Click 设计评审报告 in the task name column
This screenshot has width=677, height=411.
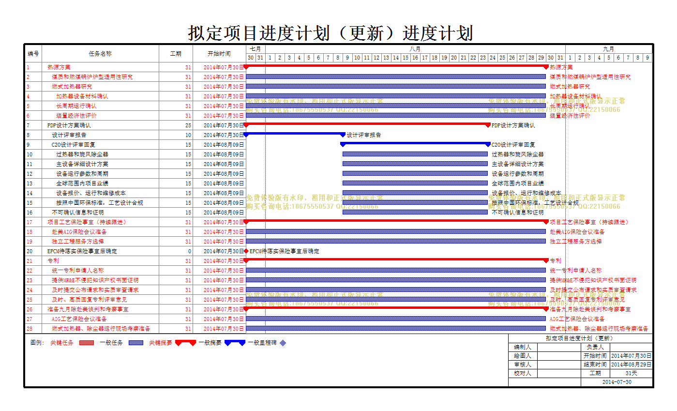click(x=69, y=135)
